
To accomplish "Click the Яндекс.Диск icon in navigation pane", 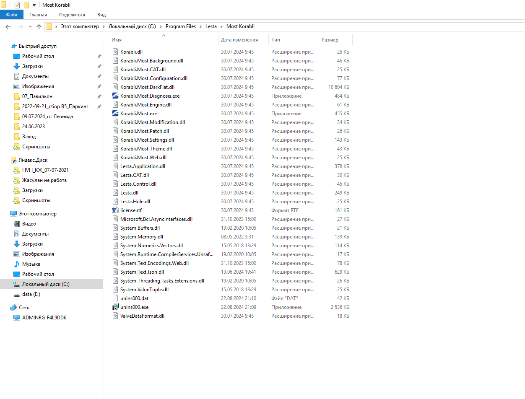I will [x=14, y=160].
